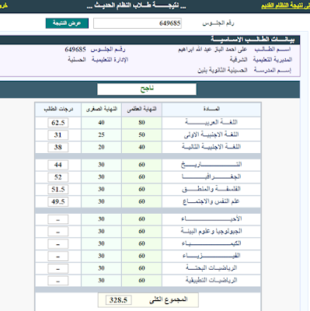The image size is (310, 311).
Task: Click the 'اللغة الاجنبية الاولى' subject cell
Action: pos(211,135)
